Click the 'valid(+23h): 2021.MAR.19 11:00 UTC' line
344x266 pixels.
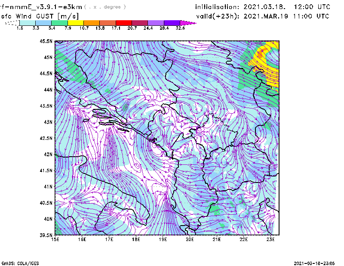(x=263, y=16)
